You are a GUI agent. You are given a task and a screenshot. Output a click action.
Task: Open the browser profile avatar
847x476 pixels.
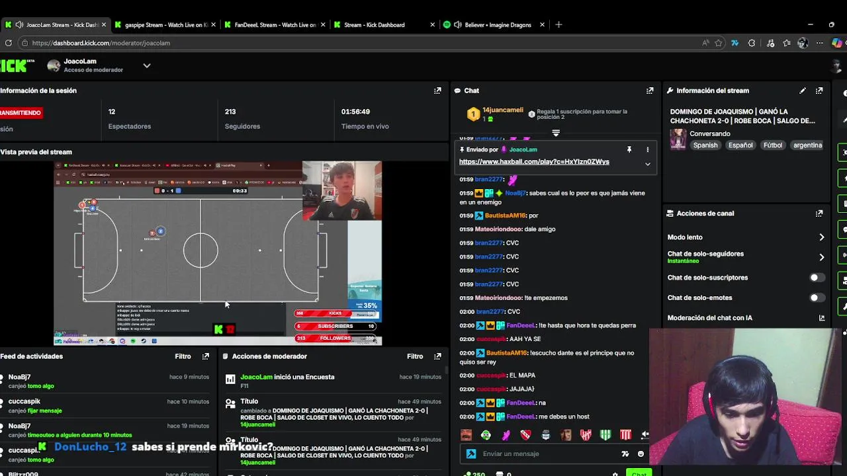(803, 43)
